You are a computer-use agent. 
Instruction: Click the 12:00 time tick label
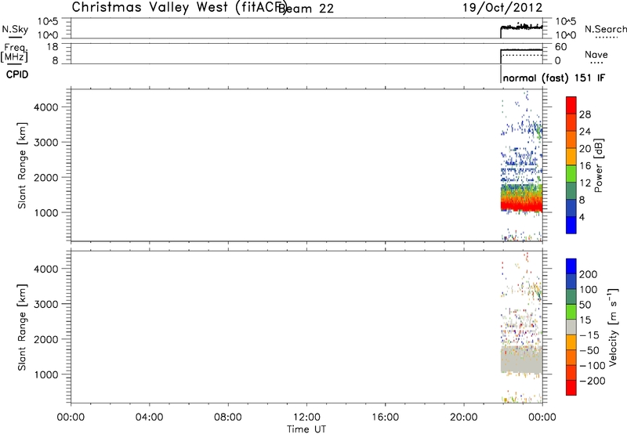[x=306, y=418]
